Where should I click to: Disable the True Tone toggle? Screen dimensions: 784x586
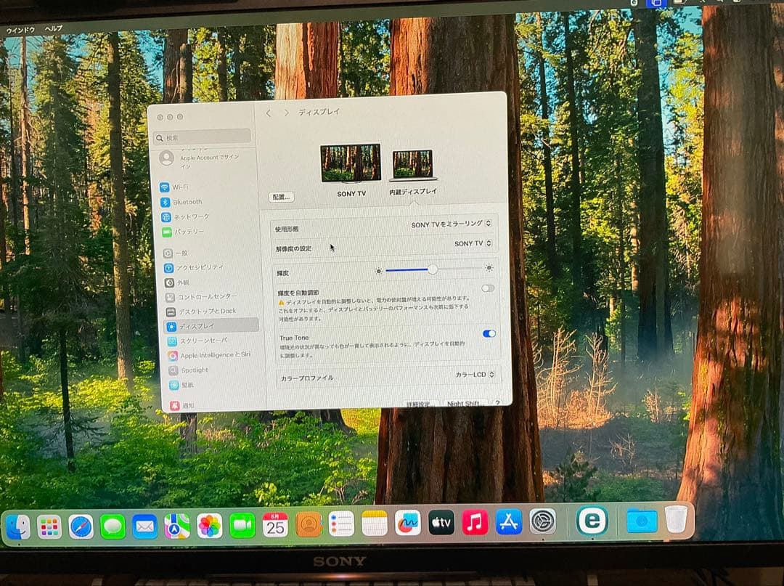[x=489, y=333]
